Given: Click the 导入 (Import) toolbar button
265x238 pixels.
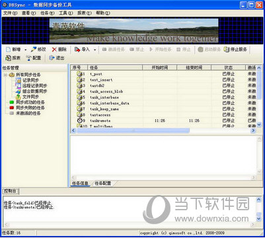Looking at the screenshot, I should [x=82, y=50].
